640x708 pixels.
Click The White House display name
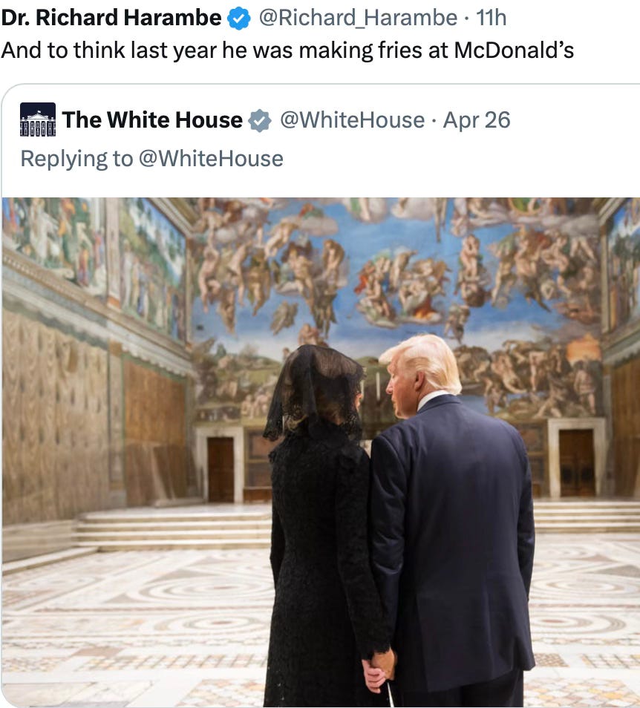(152, 120)
